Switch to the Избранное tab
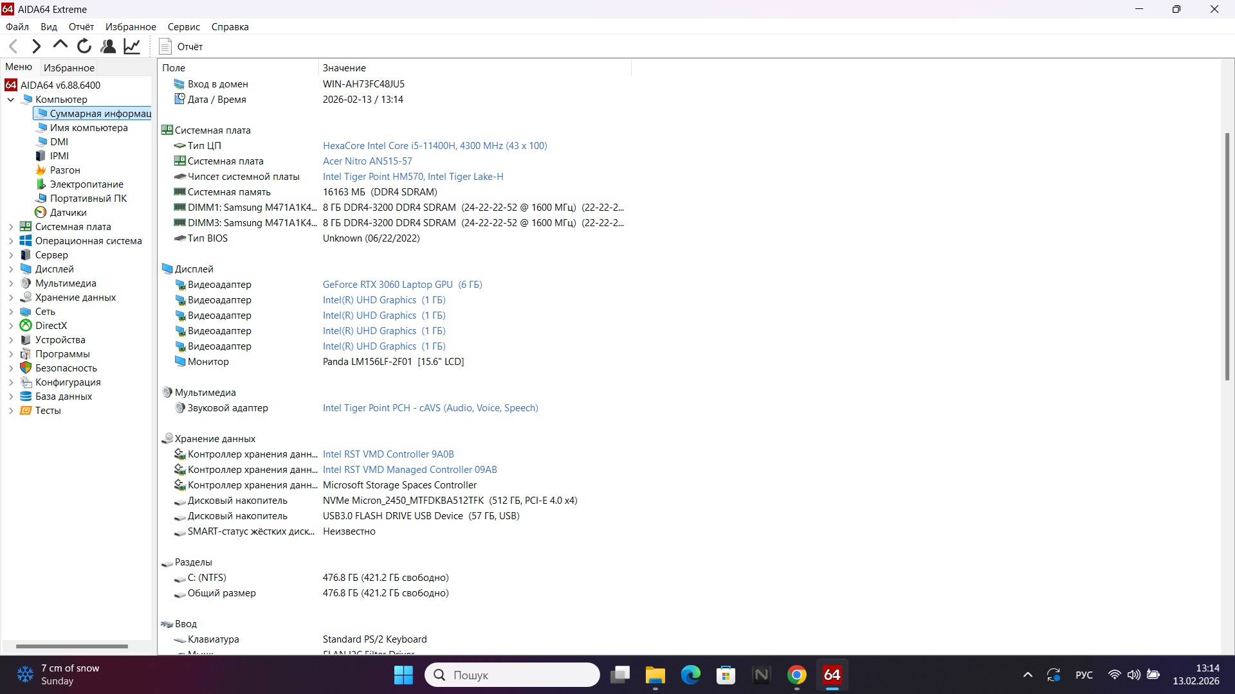The image size is (1235, 694). click(x=69, y=67)
